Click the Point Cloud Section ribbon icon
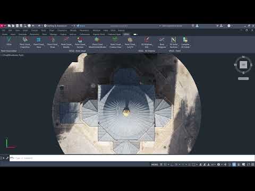This screenshot has height=191, width=255. [80, 40]
